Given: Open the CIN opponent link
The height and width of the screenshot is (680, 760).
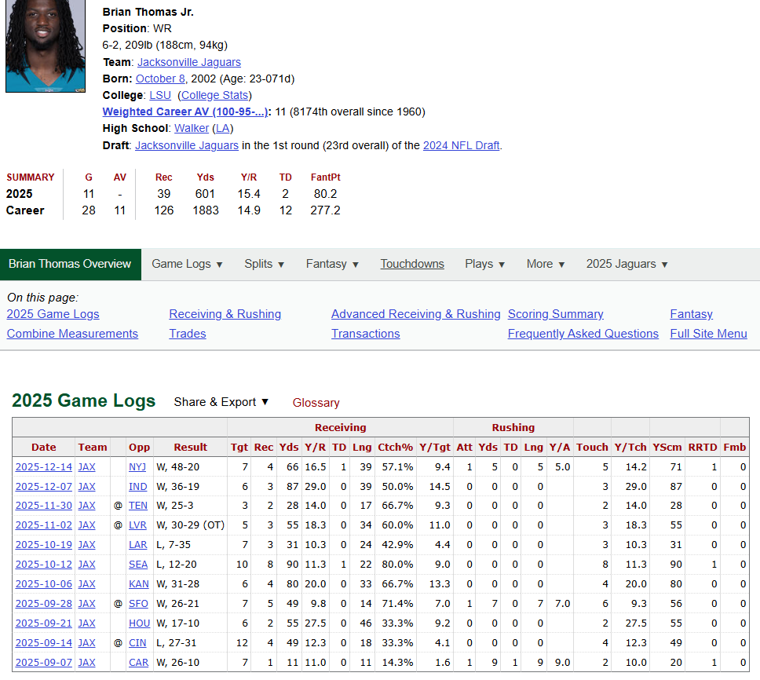Looking at the screenshot, I should (137, 642).
